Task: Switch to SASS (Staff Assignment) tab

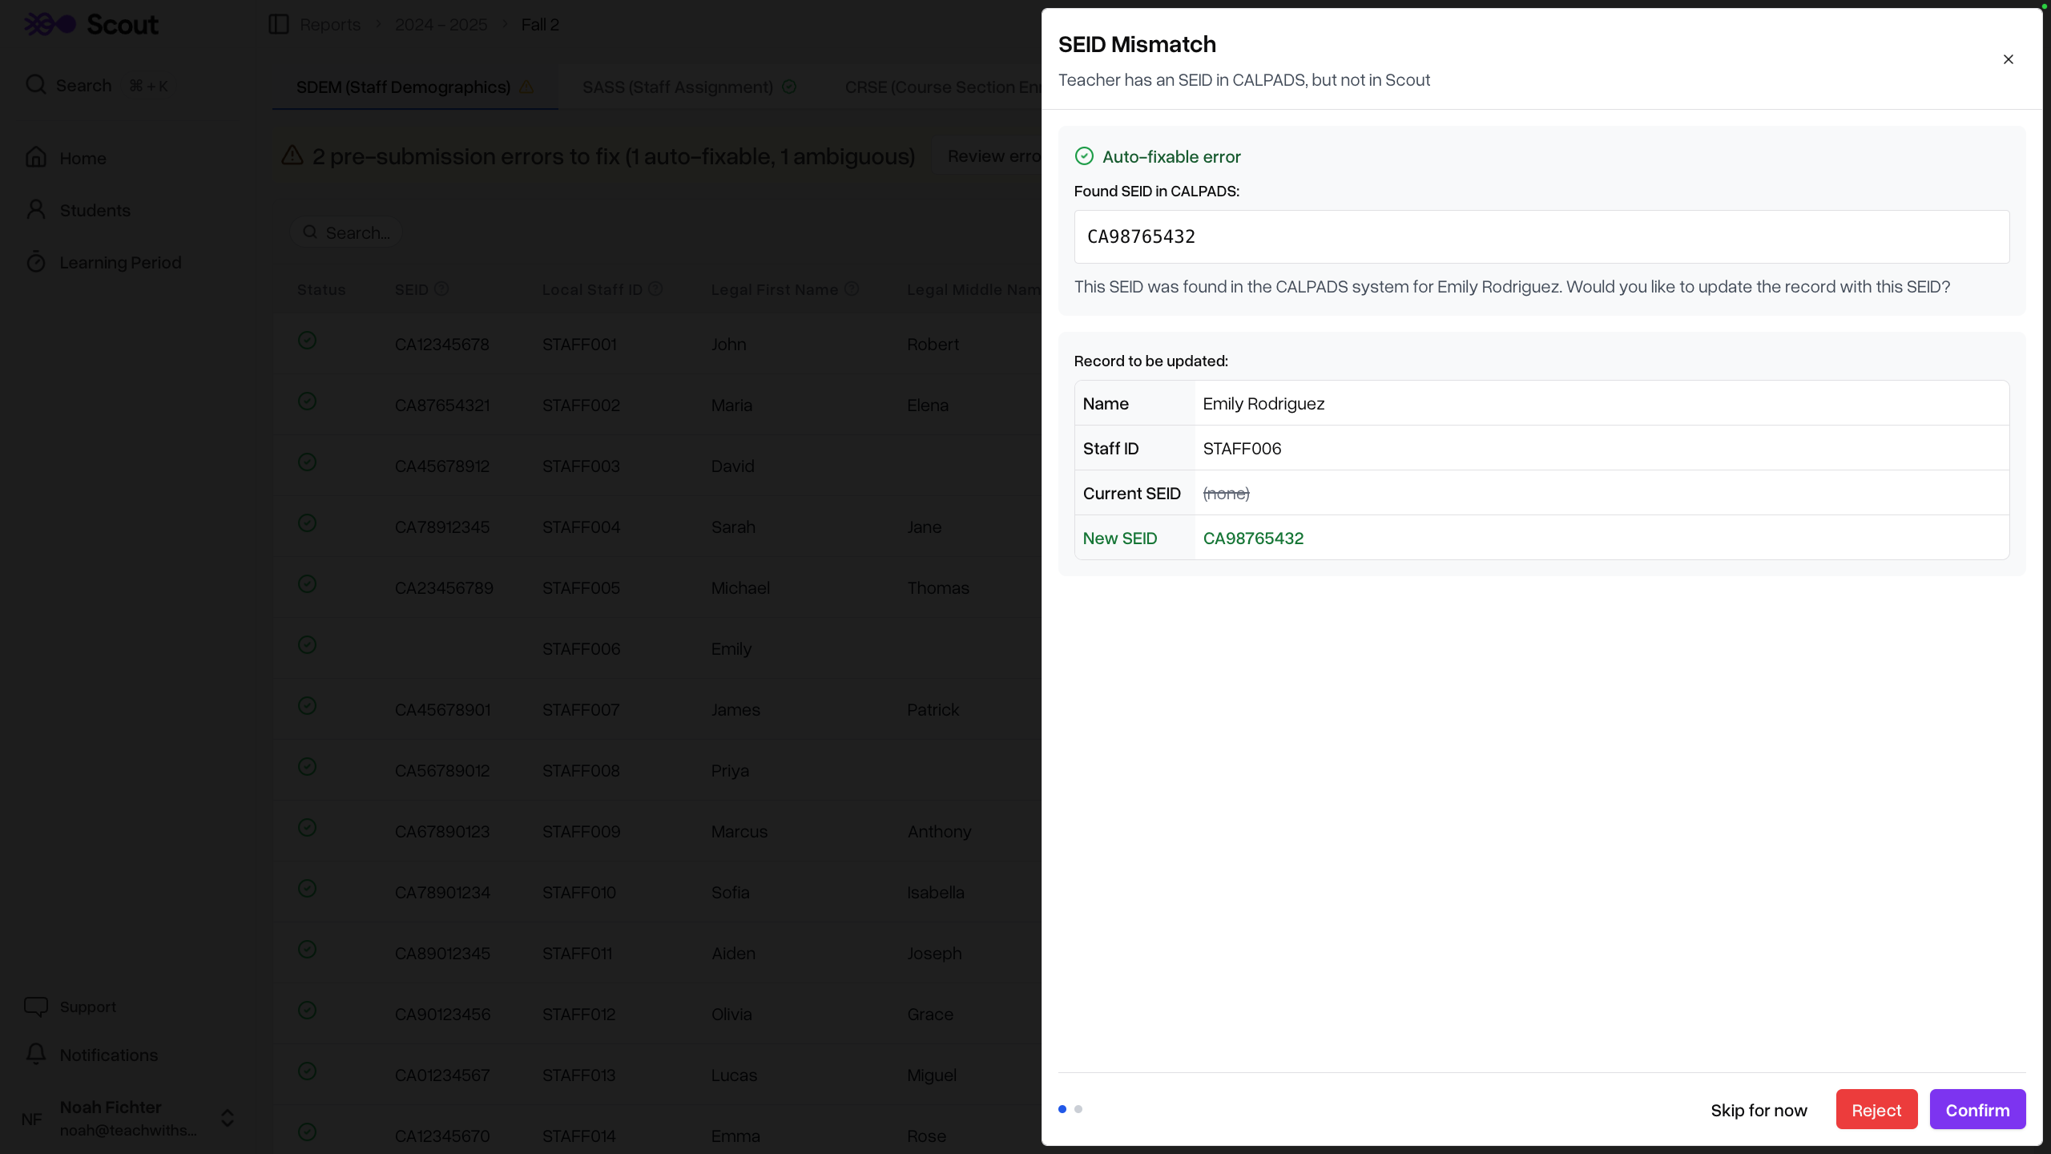Action: click(x=678, y=87)
